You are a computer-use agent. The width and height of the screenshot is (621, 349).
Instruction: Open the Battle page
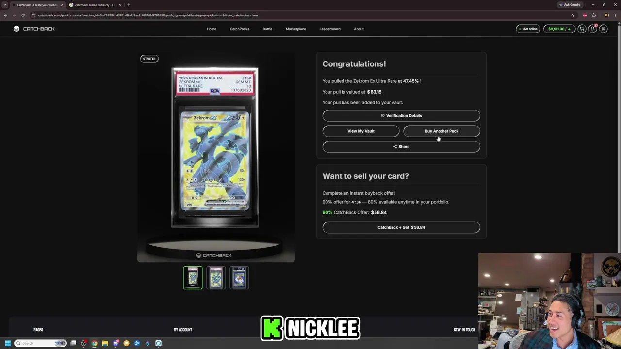click(267, 29)
